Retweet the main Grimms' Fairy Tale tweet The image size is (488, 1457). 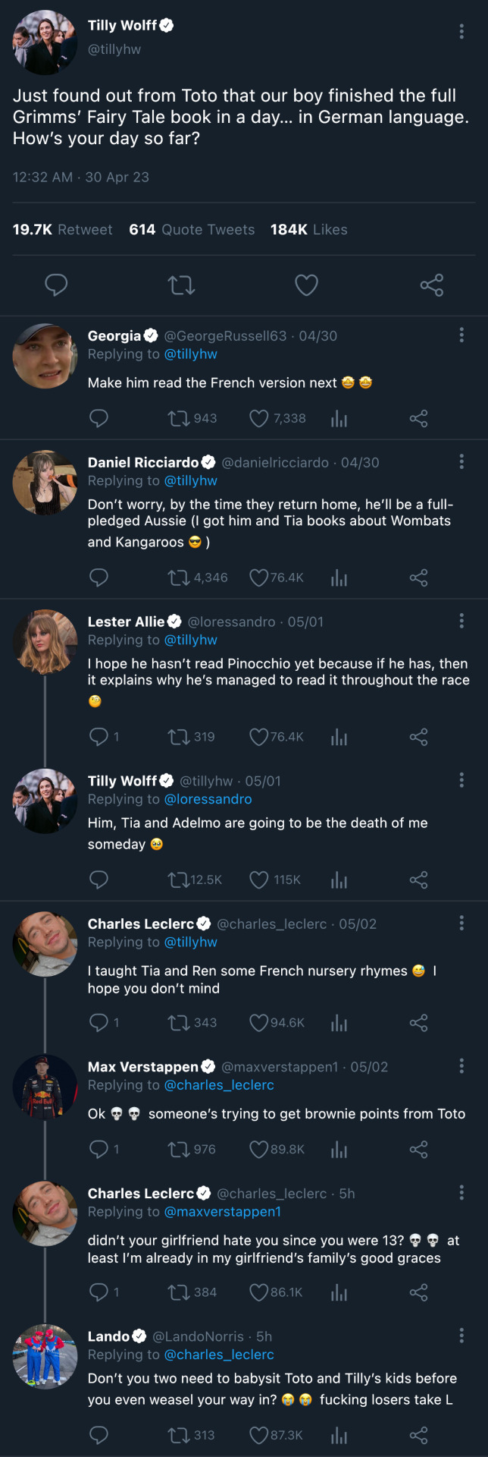coord(181,285)
